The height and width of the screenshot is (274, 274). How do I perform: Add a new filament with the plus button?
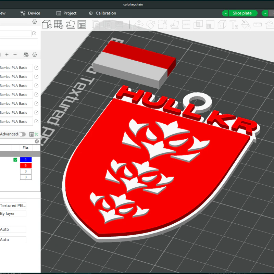[x=7, y=55]
